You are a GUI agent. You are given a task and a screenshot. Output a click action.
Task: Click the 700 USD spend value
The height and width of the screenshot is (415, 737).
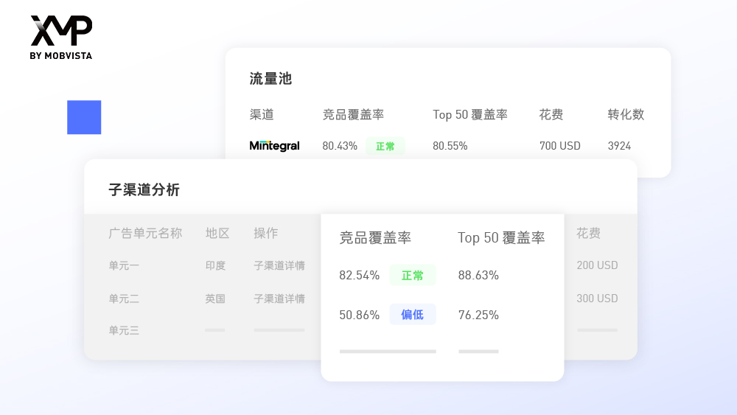tap(560, 146)
